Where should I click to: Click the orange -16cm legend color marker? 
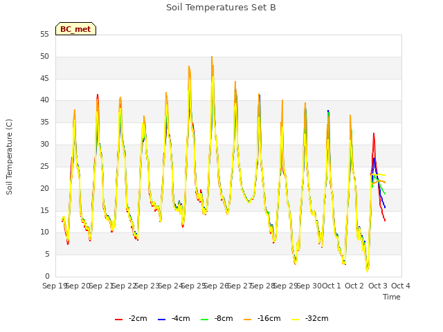(x=247, y=320)
